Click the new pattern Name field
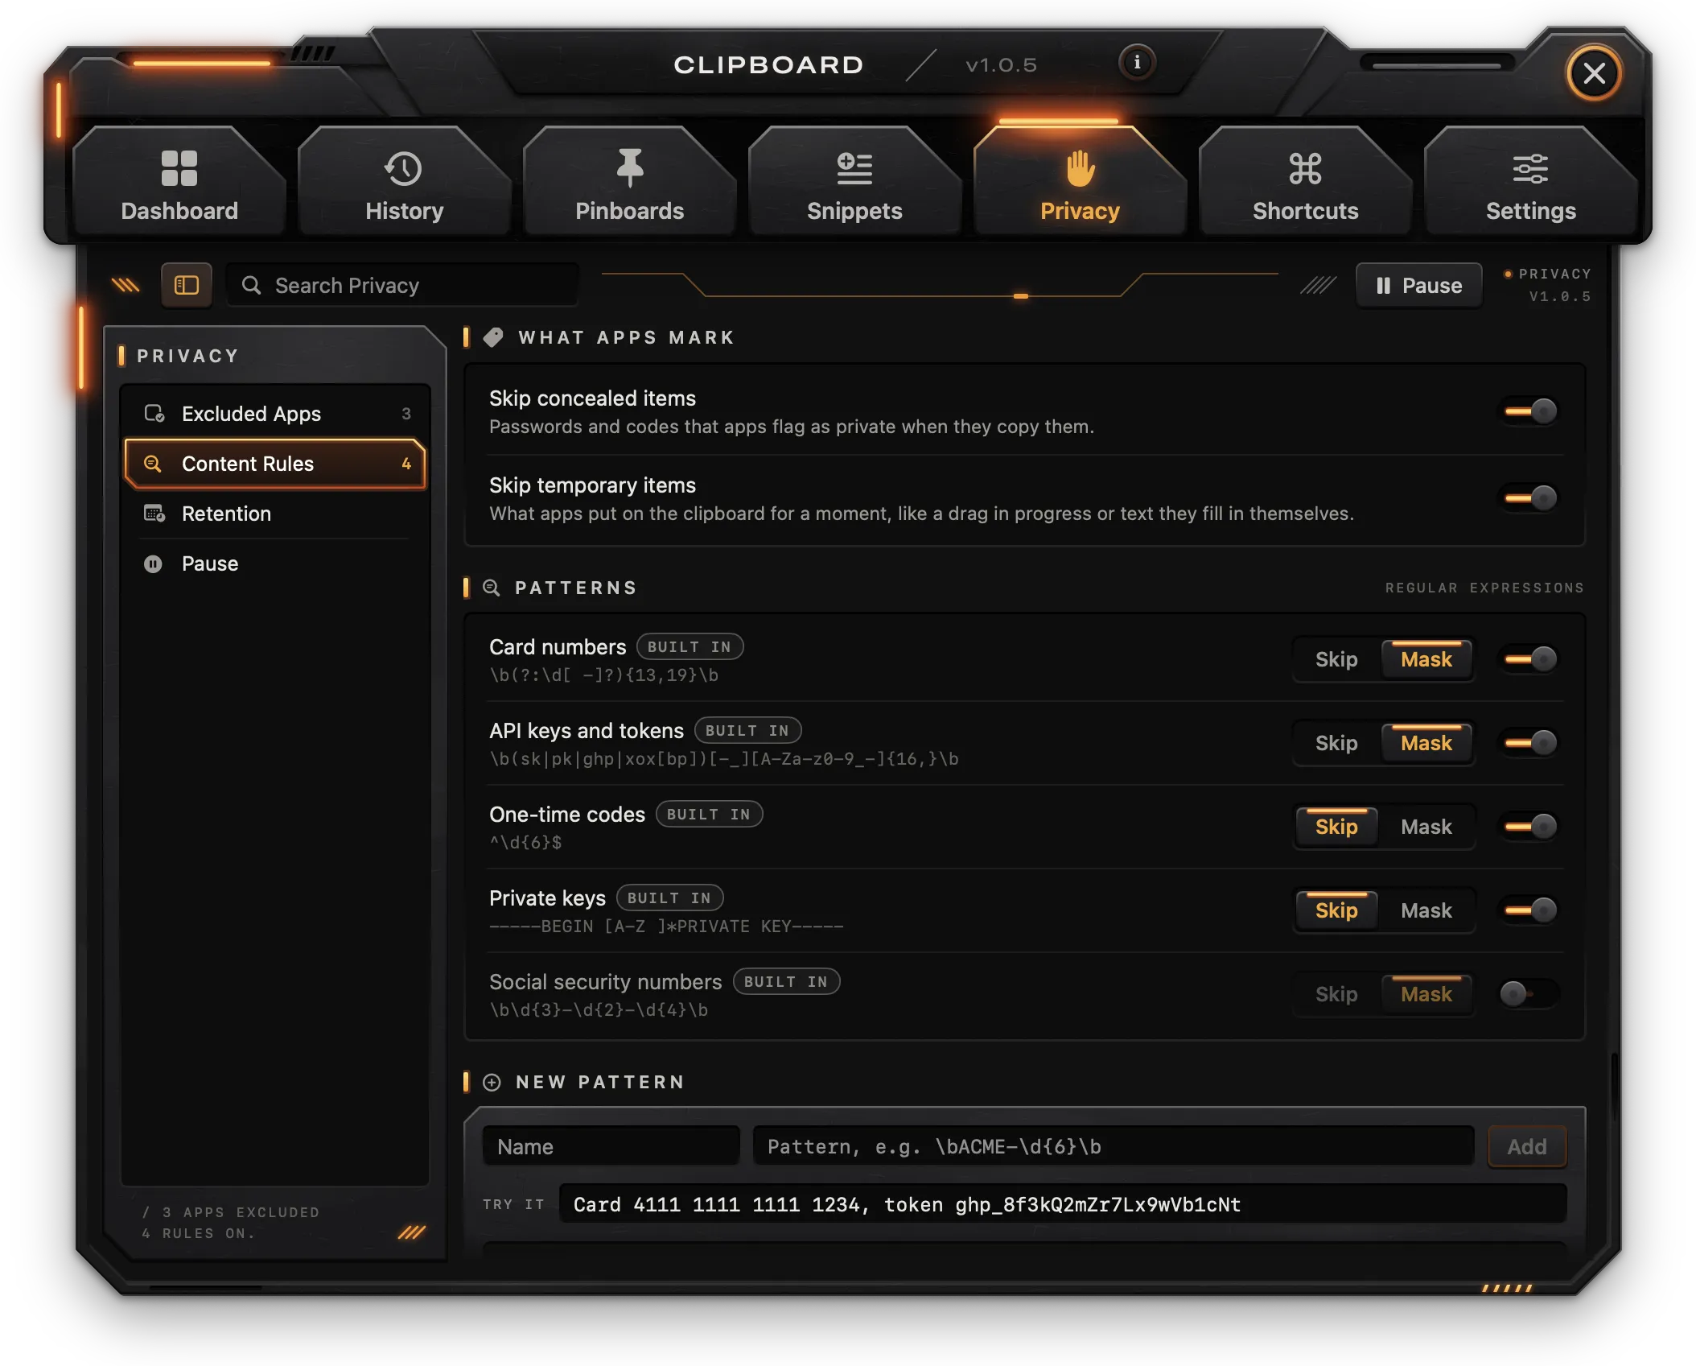 (611, 1146)
